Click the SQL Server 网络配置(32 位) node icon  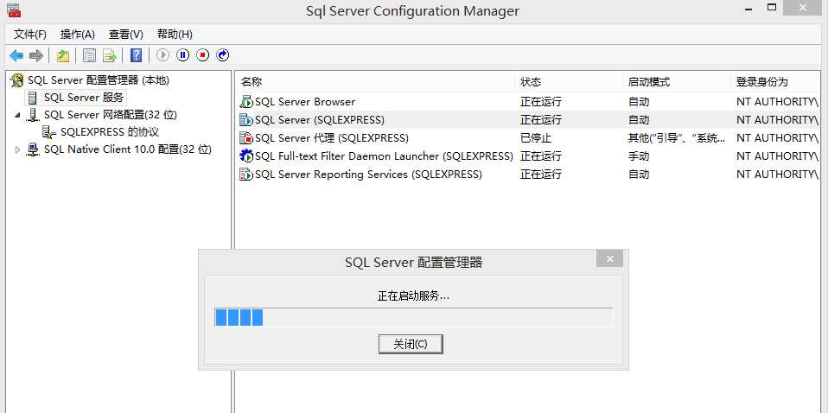[33, 115]
